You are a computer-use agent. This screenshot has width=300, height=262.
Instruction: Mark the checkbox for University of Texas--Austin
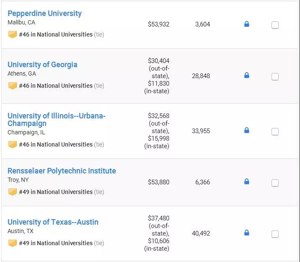pos(275,234)
